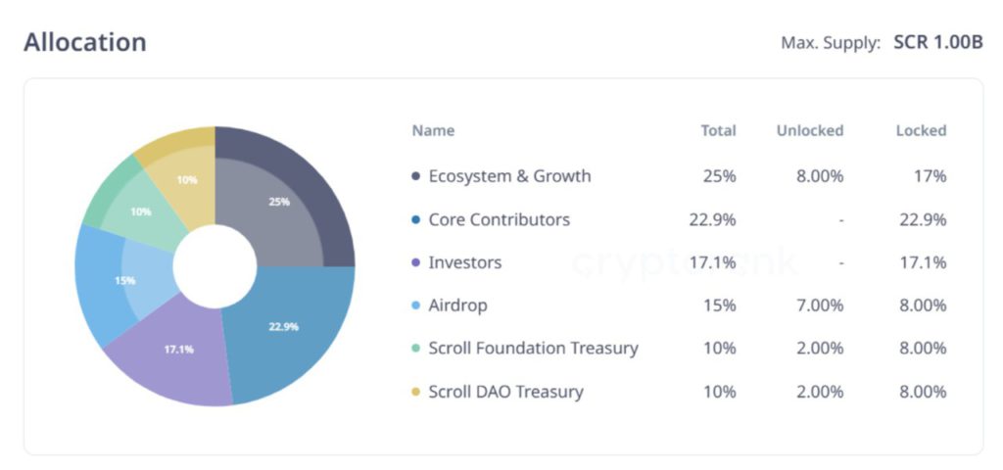Image resolution: width=1003 pixels, height=470 pixels.
Task: Click the Scroll Foundation Treasury legend dot
Action: (416, 349)
